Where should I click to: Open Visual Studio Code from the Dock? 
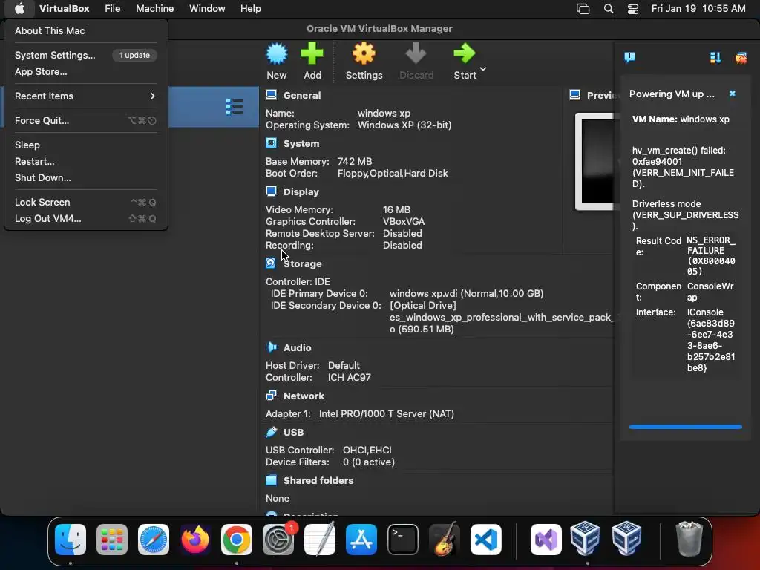(485, 539)
